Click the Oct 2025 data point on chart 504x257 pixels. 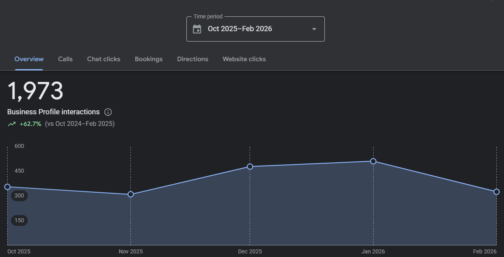7,187
